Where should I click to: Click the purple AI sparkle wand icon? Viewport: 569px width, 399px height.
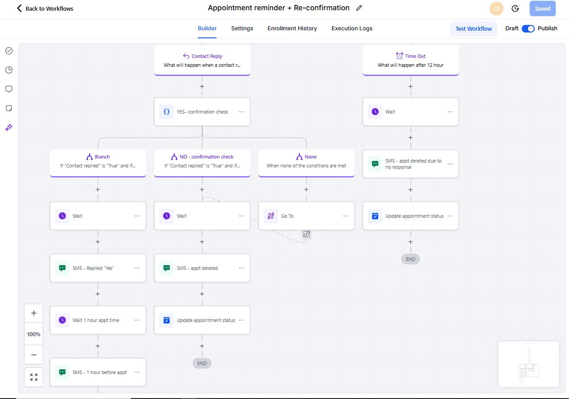[x=9, y=127]
